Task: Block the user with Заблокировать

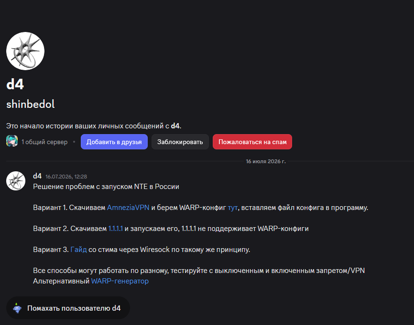Action: tap(180, 142)
